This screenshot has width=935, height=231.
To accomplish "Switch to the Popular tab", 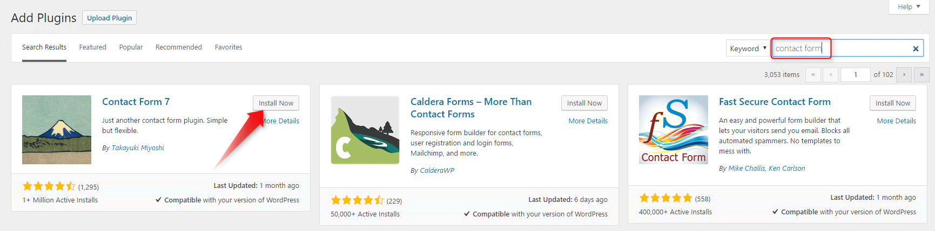I will pyautogui.click(x=131, y=47).
